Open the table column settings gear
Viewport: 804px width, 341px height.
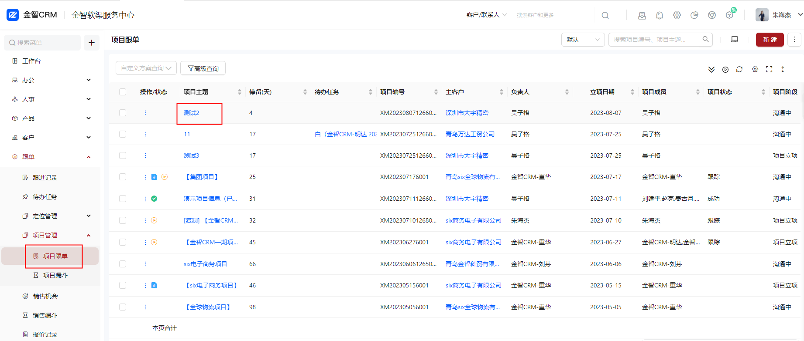[x=755, y=69]
